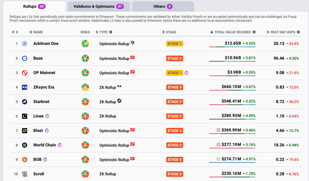Click Arbitrum One TVS breakdown bar
Image resolution: width=309 pixels, height=181 pixels.
[x=232, y=47]
